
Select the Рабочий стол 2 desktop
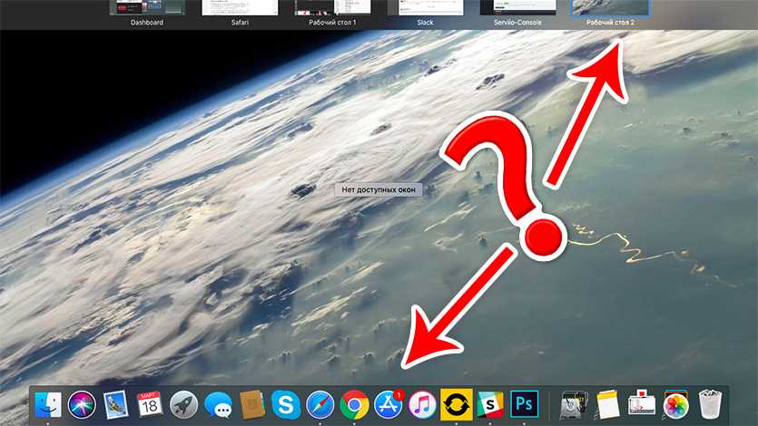609,8
